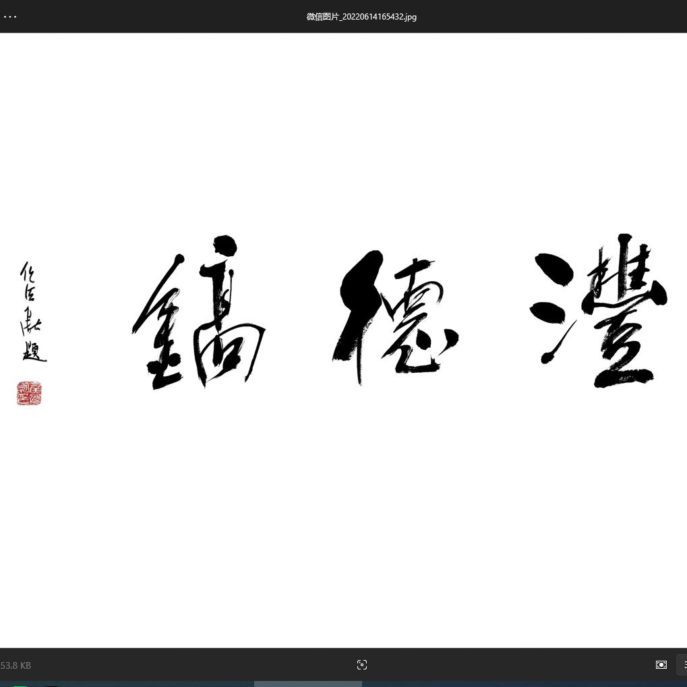Click the second pinned taskbar icon
The width and height of the screenshot is (687, 687).
point(52,685)
